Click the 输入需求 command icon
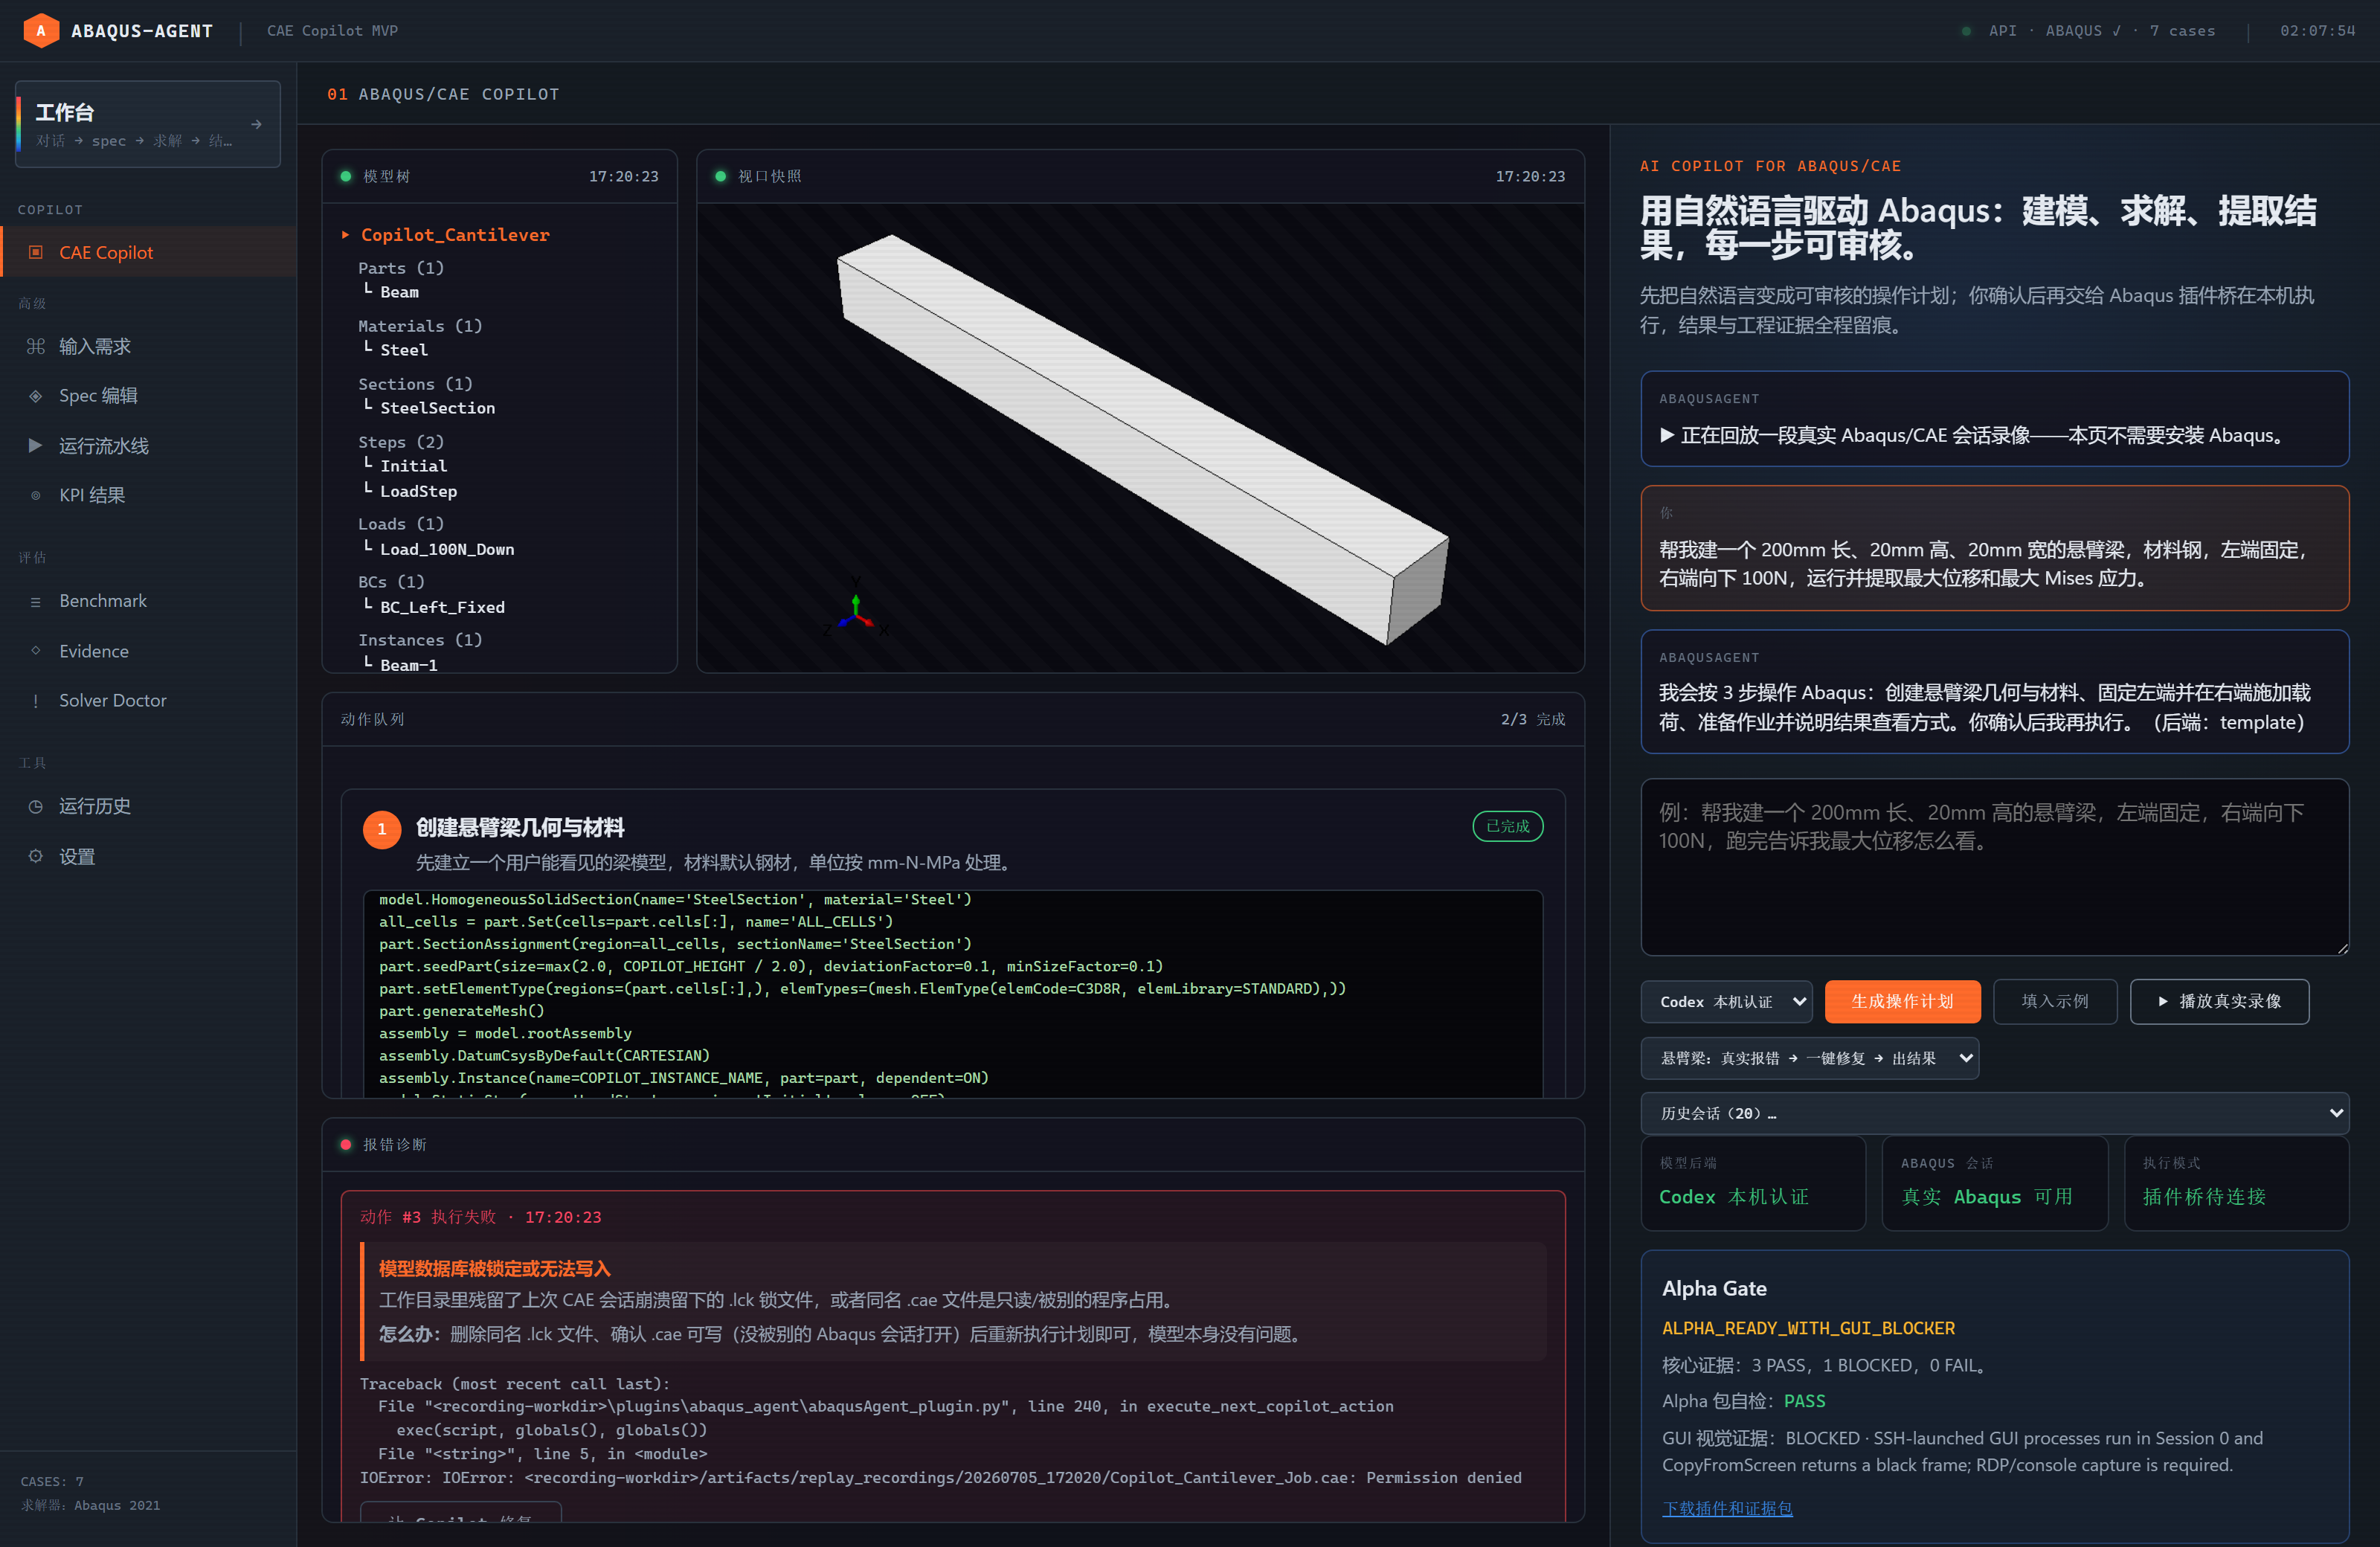This screenshot has width=2380, height=1547. (x=36, y=346)
